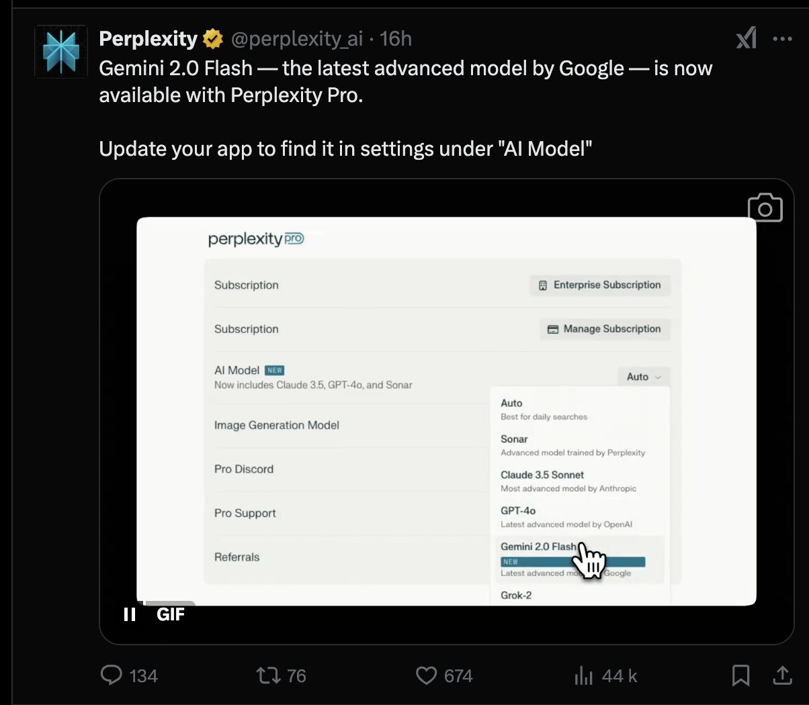
Task: Expand the Auto AI Model dropdown
Action: tap(644, 377)
